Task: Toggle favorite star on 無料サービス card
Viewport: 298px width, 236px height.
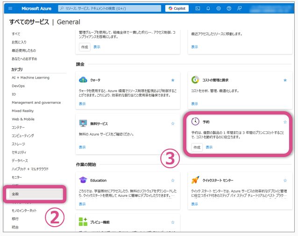Action: [173, 124]
